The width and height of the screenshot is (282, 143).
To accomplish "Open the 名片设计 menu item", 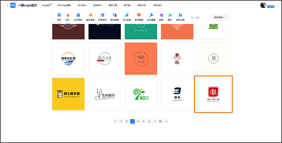I will pyautogui.click(x=82, y=5).
